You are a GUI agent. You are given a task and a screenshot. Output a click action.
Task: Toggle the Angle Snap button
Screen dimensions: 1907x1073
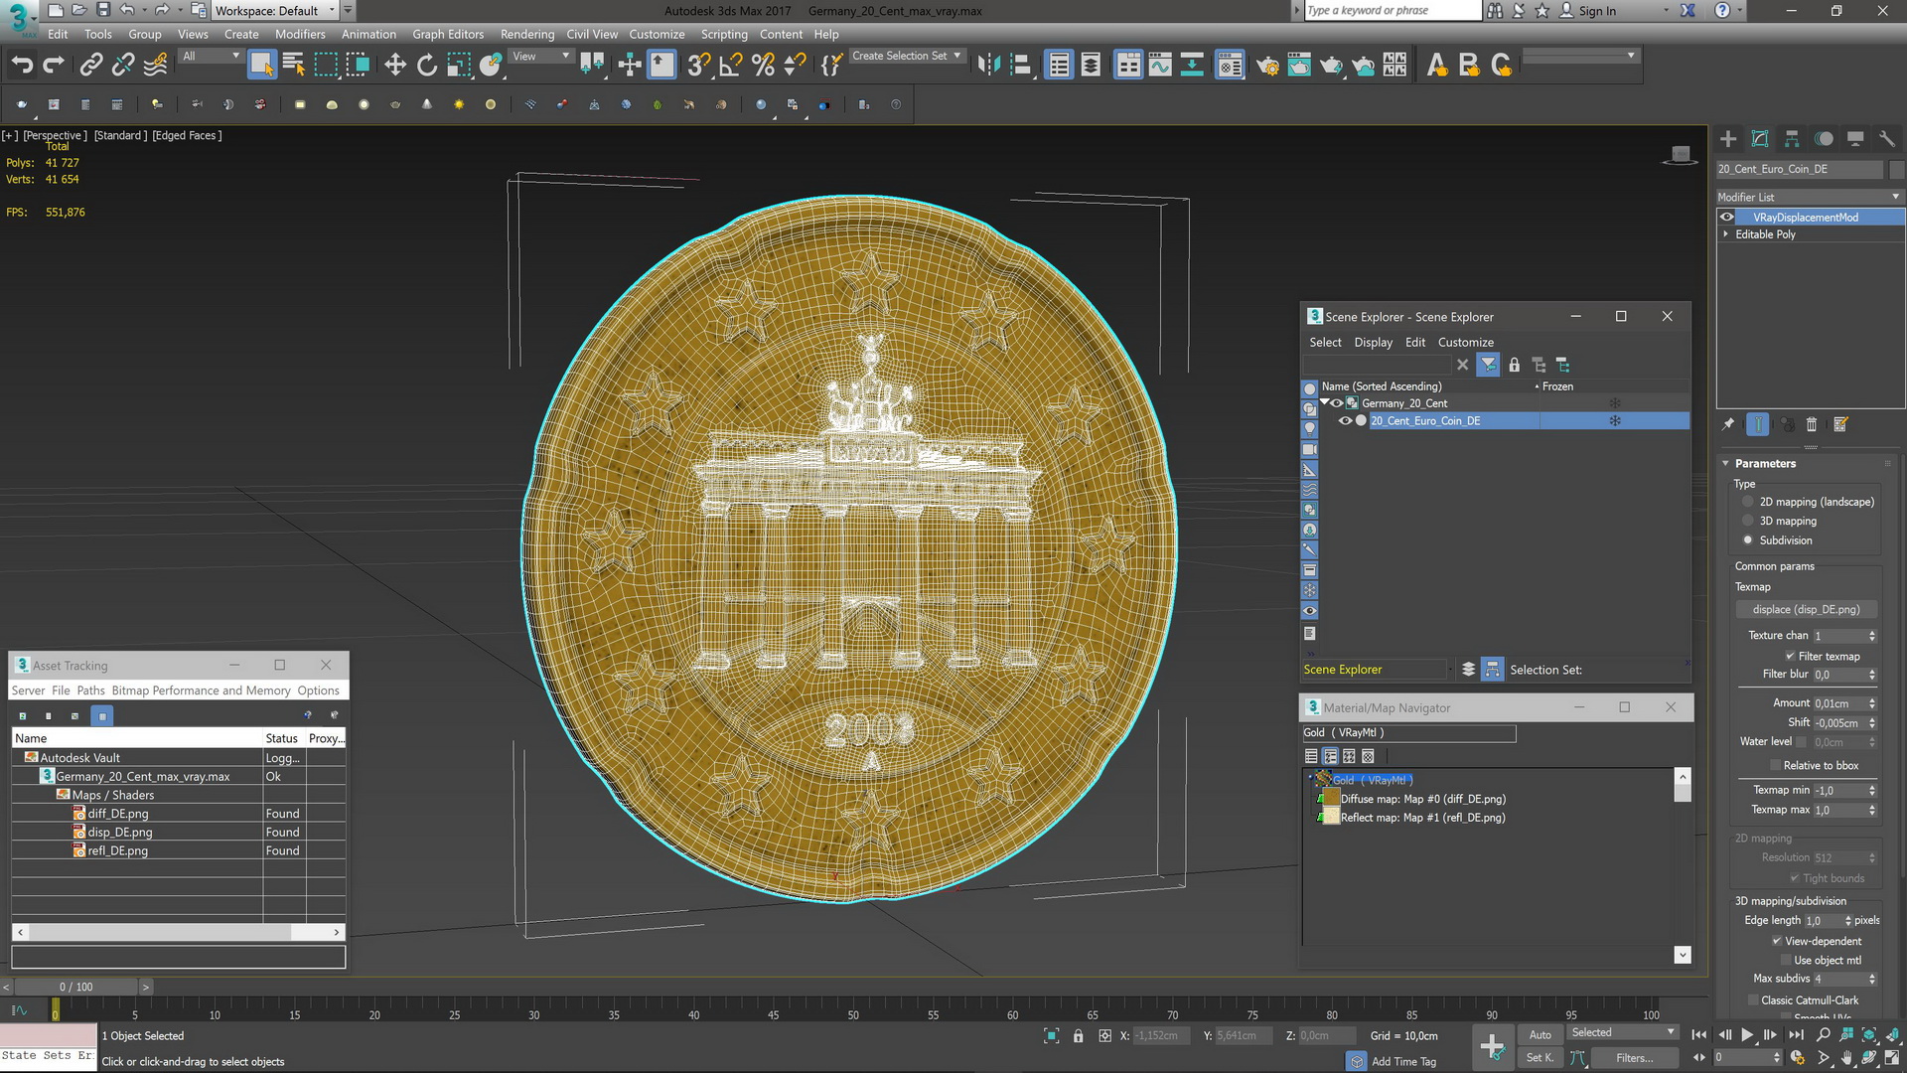(x=731, y=66)
